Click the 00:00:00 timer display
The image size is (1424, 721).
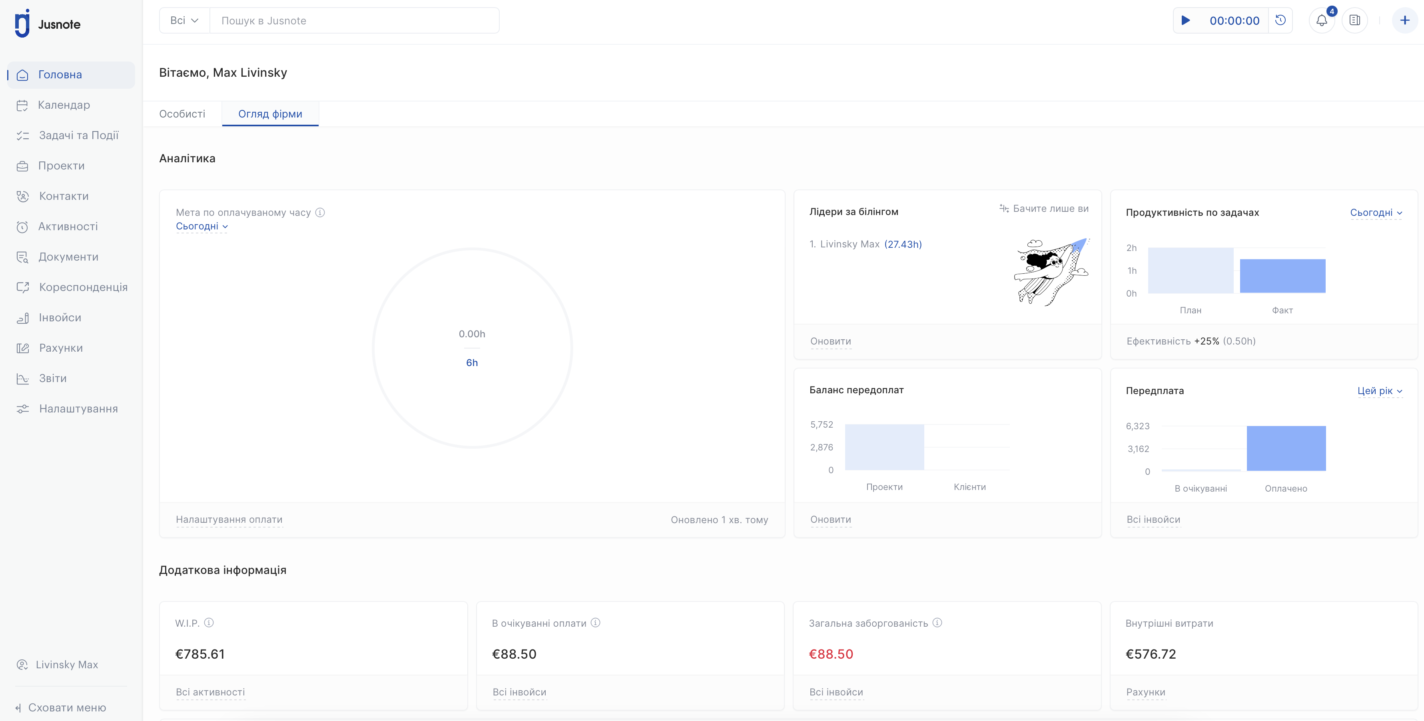click(1235, 20)
